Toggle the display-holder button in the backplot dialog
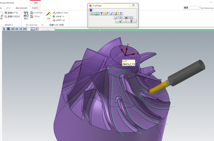This screenshot has height=141, width=214. 102,14
